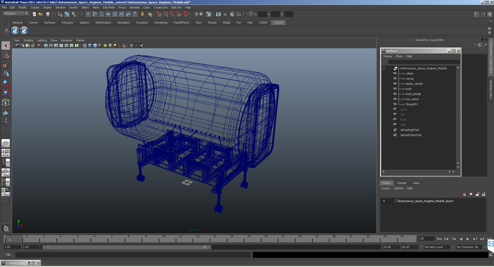Go to start of playback range

point(439,239)
